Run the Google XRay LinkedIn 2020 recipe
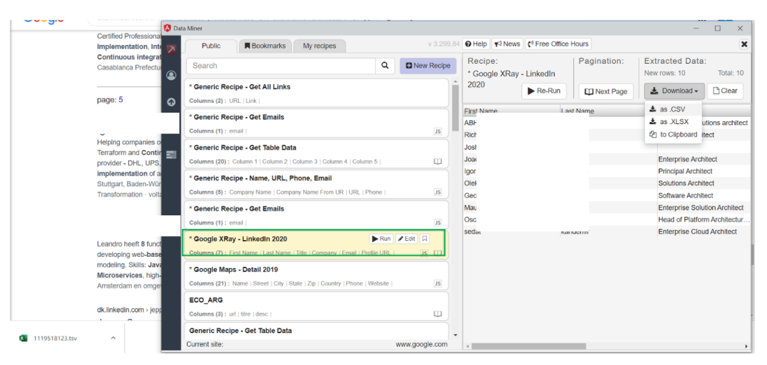Screen dimensions: 767x365 click(x=381, y=239)
